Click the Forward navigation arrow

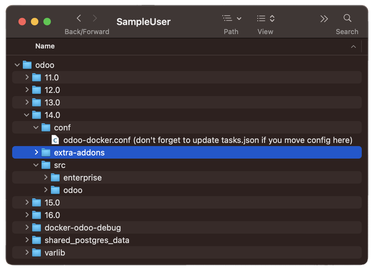pyautogui.click(x=95, y=18)
